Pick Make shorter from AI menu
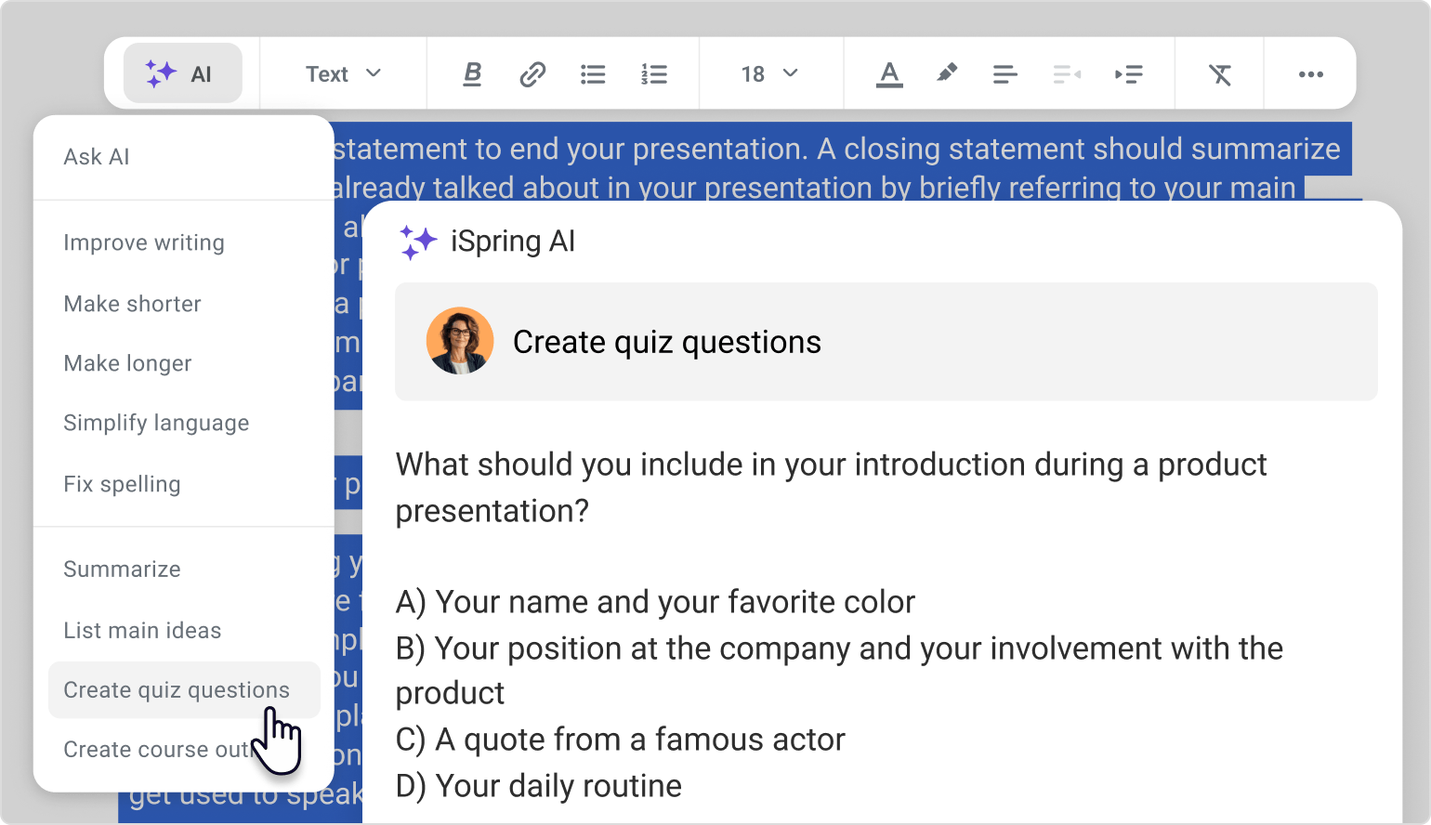The height and width of the screenshot is (825, 1431). tap(132, 304)
